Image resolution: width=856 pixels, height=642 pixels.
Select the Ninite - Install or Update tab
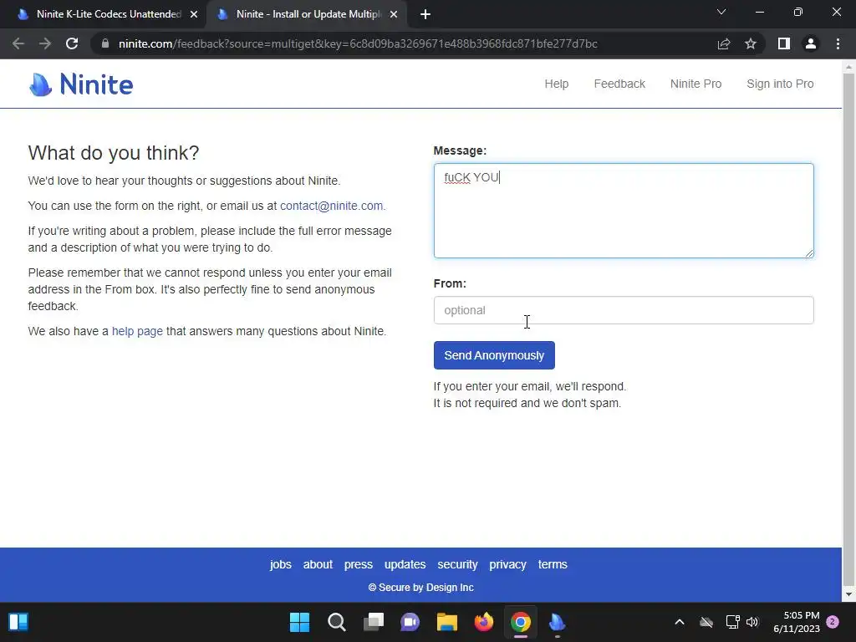pyautogui.click(x=308, y=14)
